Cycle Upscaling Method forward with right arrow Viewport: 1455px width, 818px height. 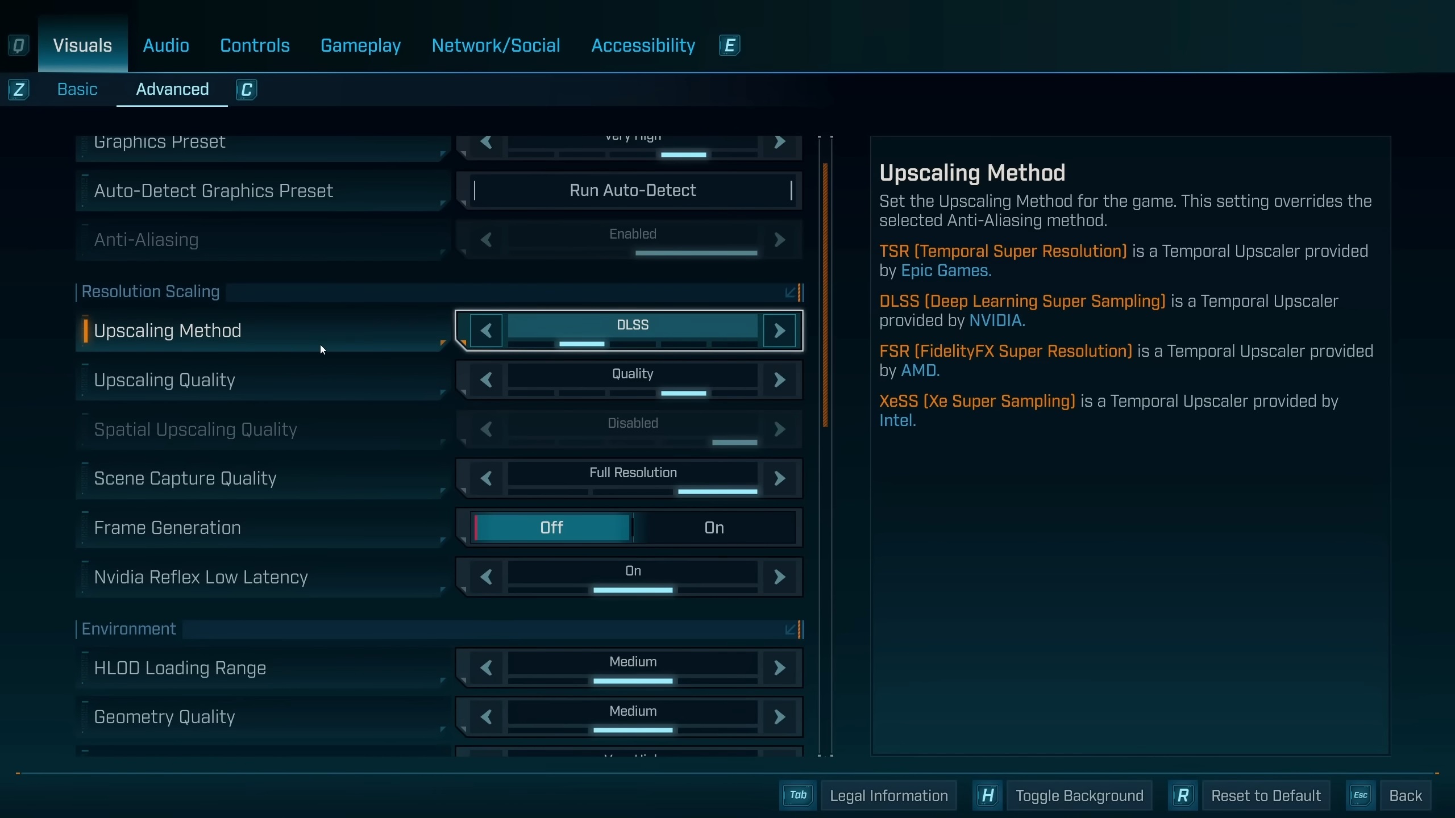click(781, 330)
